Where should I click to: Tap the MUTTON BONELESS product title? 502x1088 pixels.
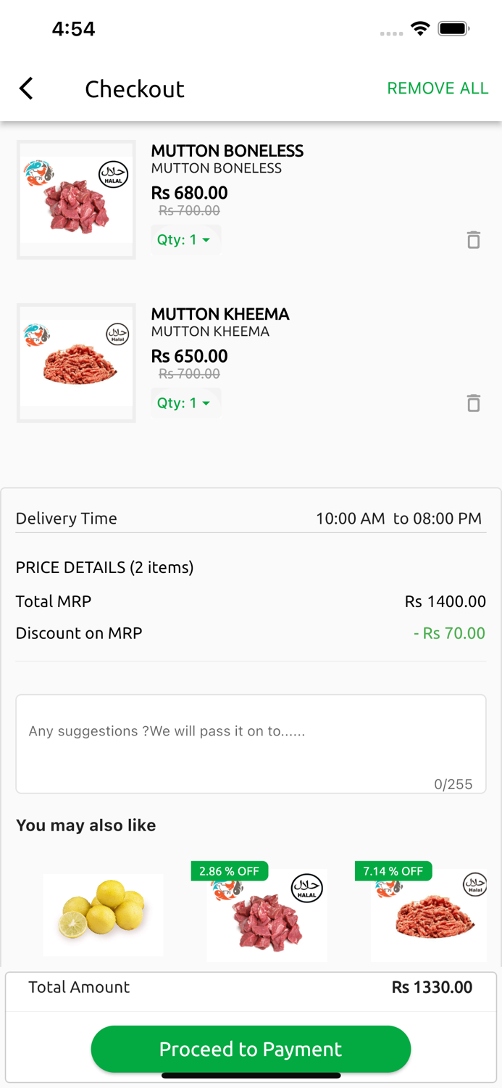pyautogui.click(x=227, y=151)
